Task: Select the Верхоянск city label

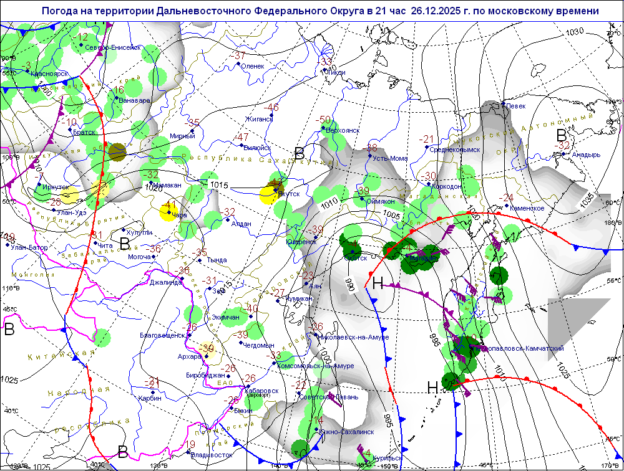Action: pos(343,130)
